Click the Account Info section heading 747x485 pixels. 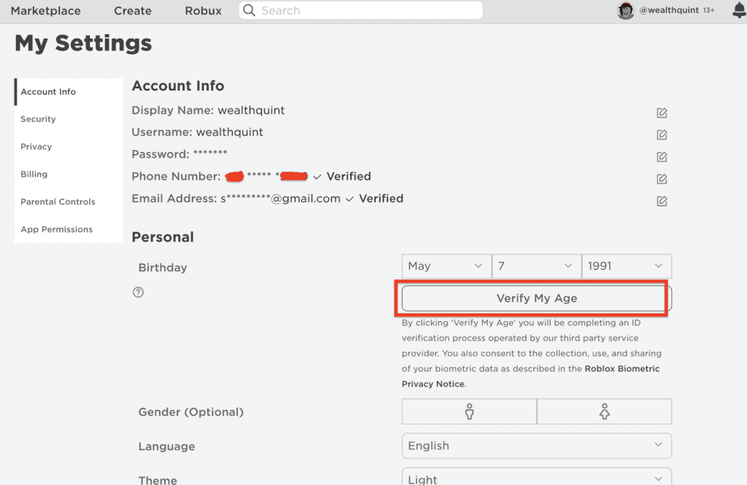[178, 86]
